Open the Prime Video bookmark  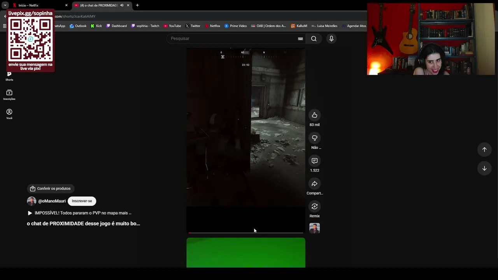[x=235, y=26]
